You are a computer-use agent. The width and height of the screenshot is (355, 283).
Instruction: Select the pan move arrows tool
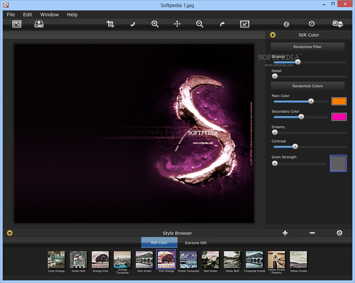(x=177, y=24)
